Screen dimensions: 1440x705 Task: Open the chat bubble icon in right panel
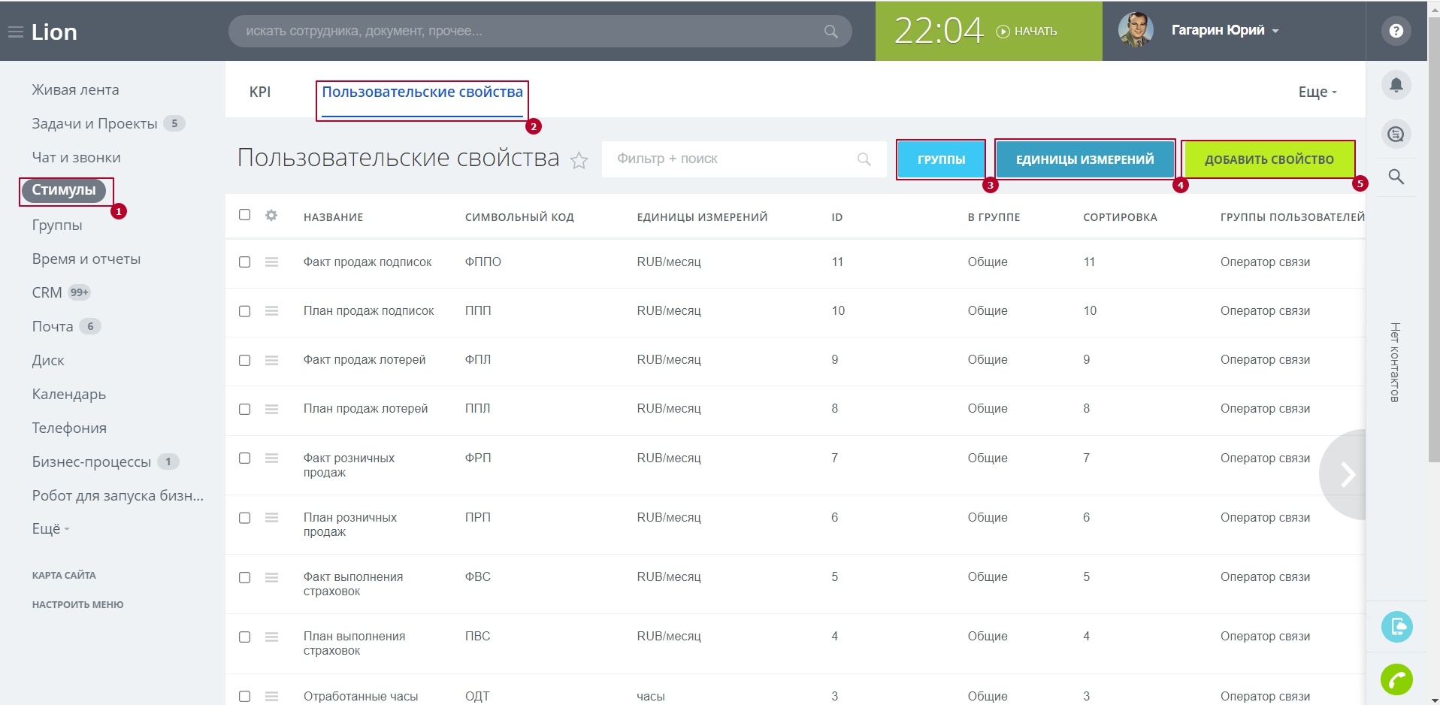(x=1396, y=135)
